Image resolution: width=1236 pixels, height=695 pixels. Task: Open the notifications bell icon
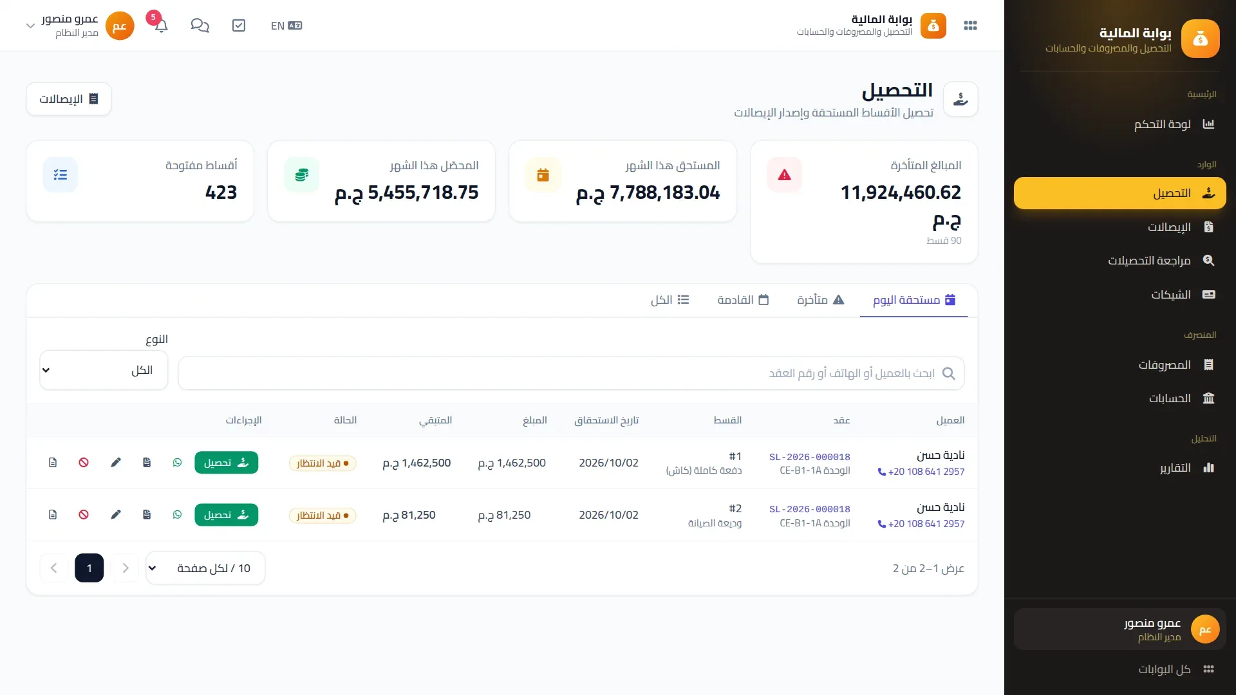click(x=161, y=26)
